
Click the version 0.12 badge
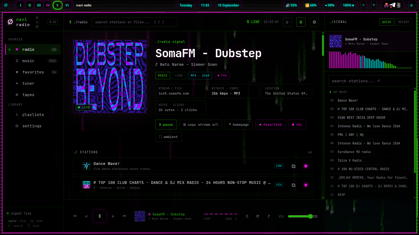coord(53,22)
